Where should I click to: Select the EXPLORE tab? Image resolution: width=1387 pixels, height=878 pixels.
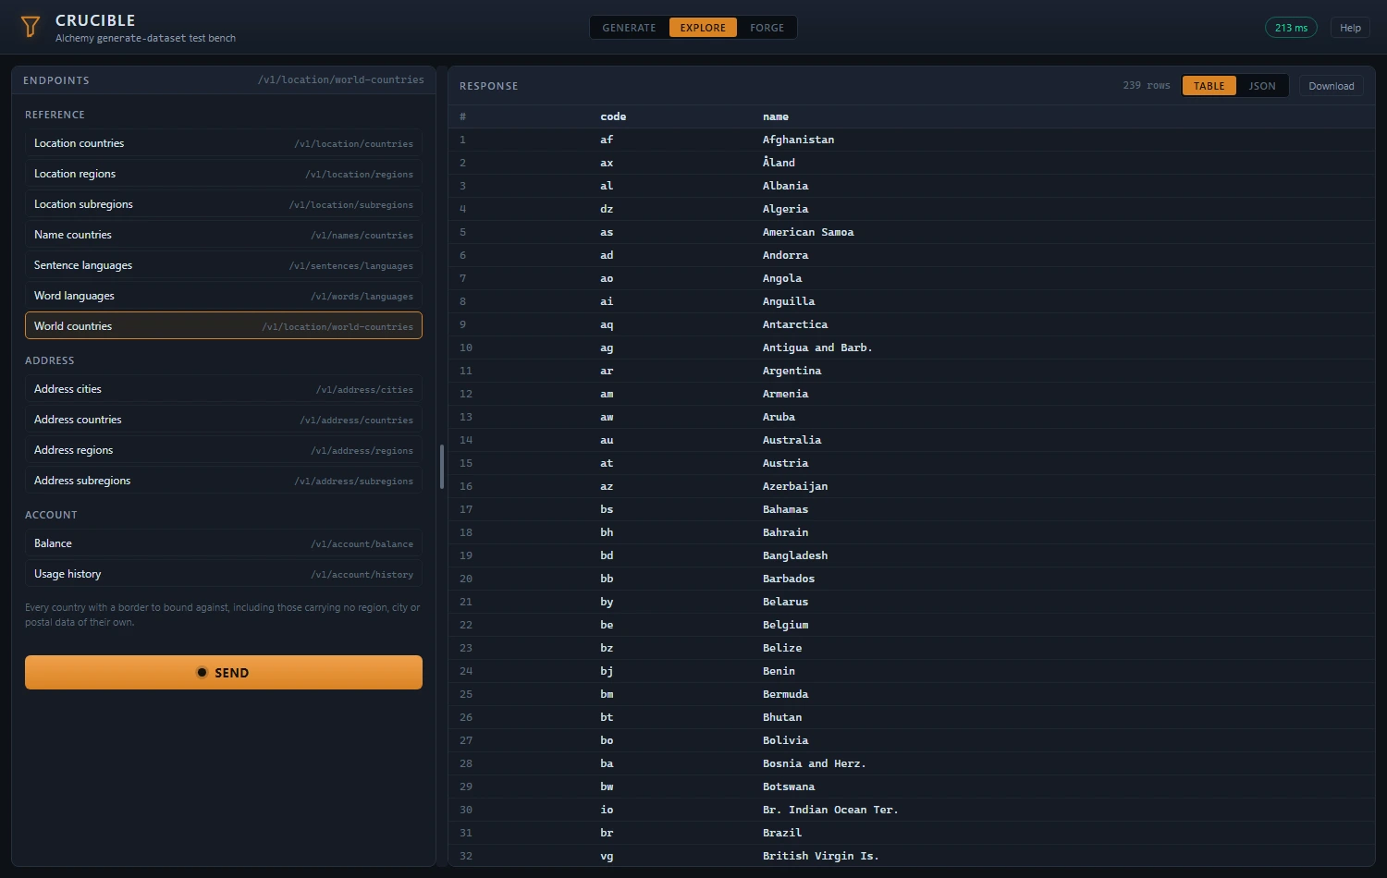tap(703, 28)
